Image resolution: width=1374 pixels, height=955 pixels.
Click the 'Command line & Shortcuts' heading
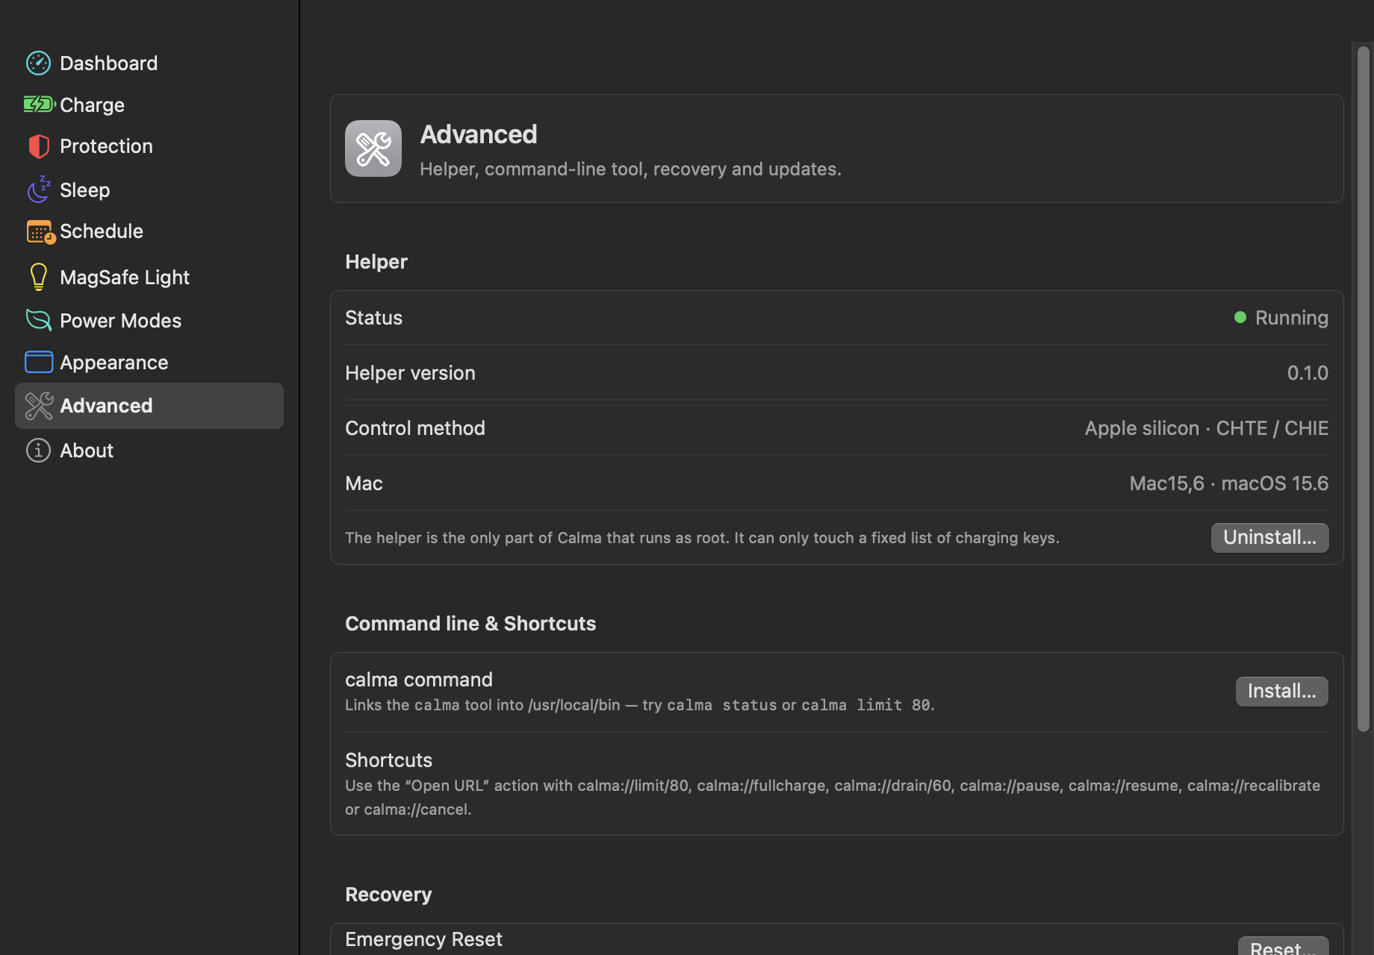point(470,624)
